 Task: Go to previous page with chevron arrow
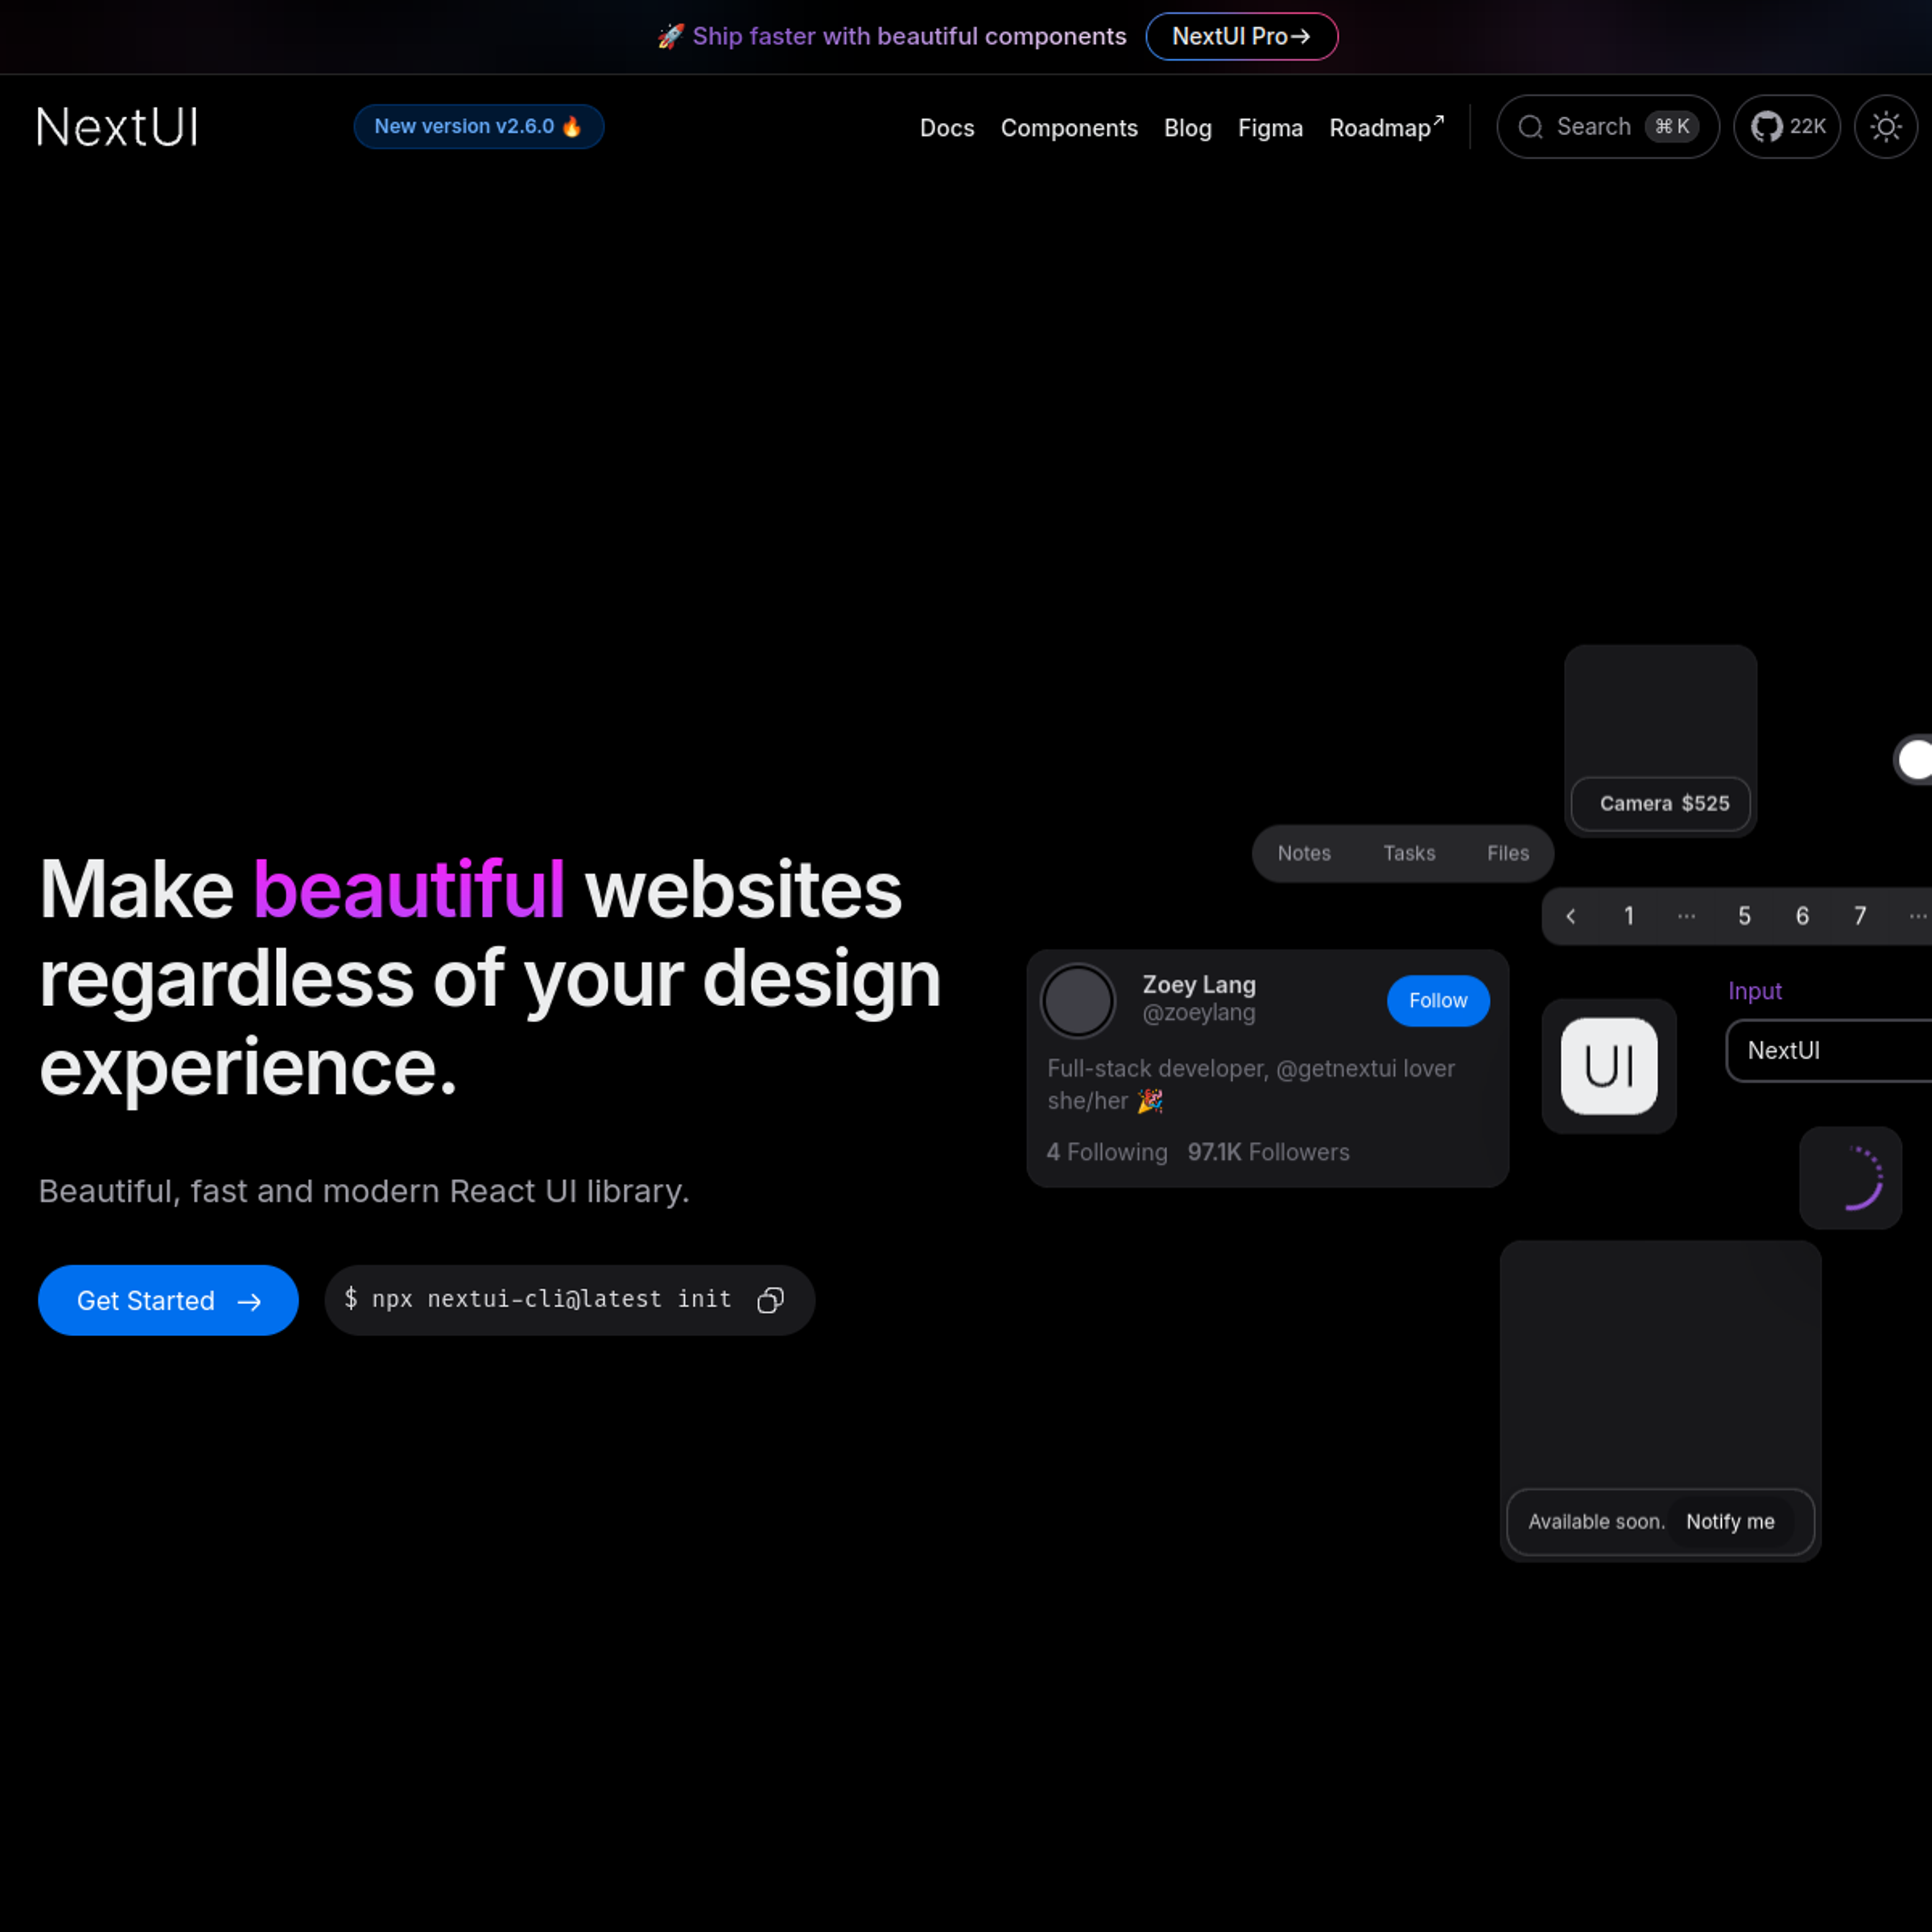pos(1571,916)
